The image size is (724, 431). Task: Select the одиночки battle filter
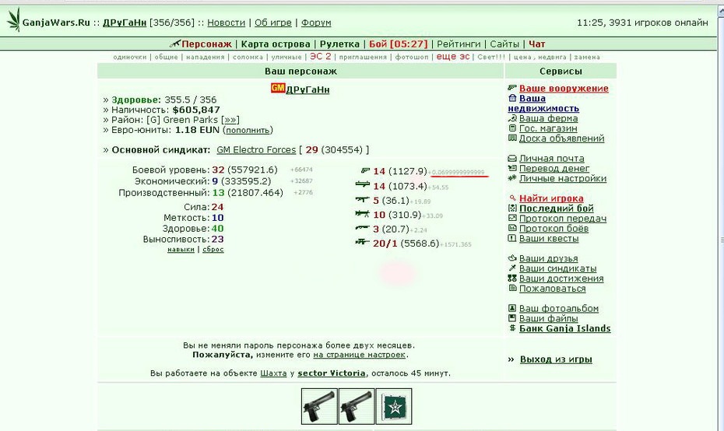pos(130,57)
